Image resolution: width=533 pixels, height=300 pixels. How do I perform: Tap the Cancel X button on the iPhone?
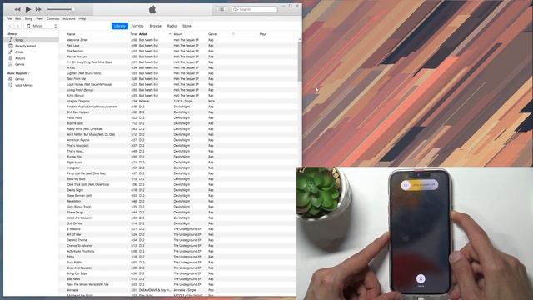(421, 278)
